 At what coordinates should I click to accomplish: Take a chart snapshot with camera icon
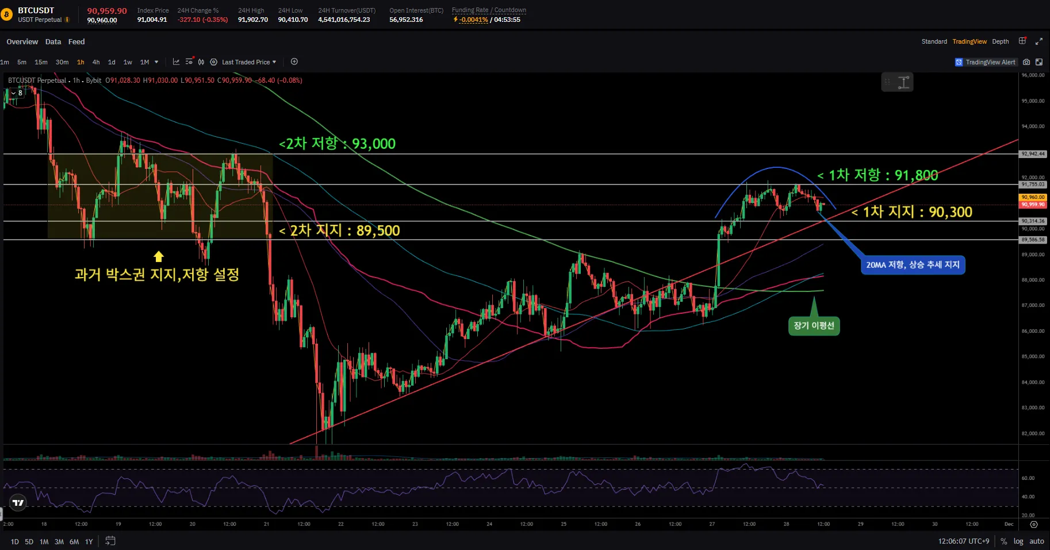[1026, 62]
